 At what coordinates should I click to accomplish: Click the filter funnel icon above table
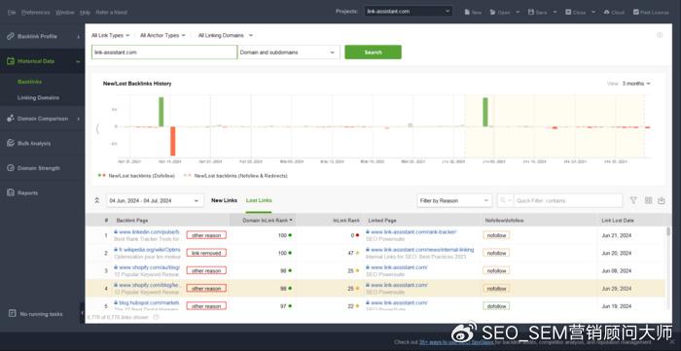click(x=633, y=200)
